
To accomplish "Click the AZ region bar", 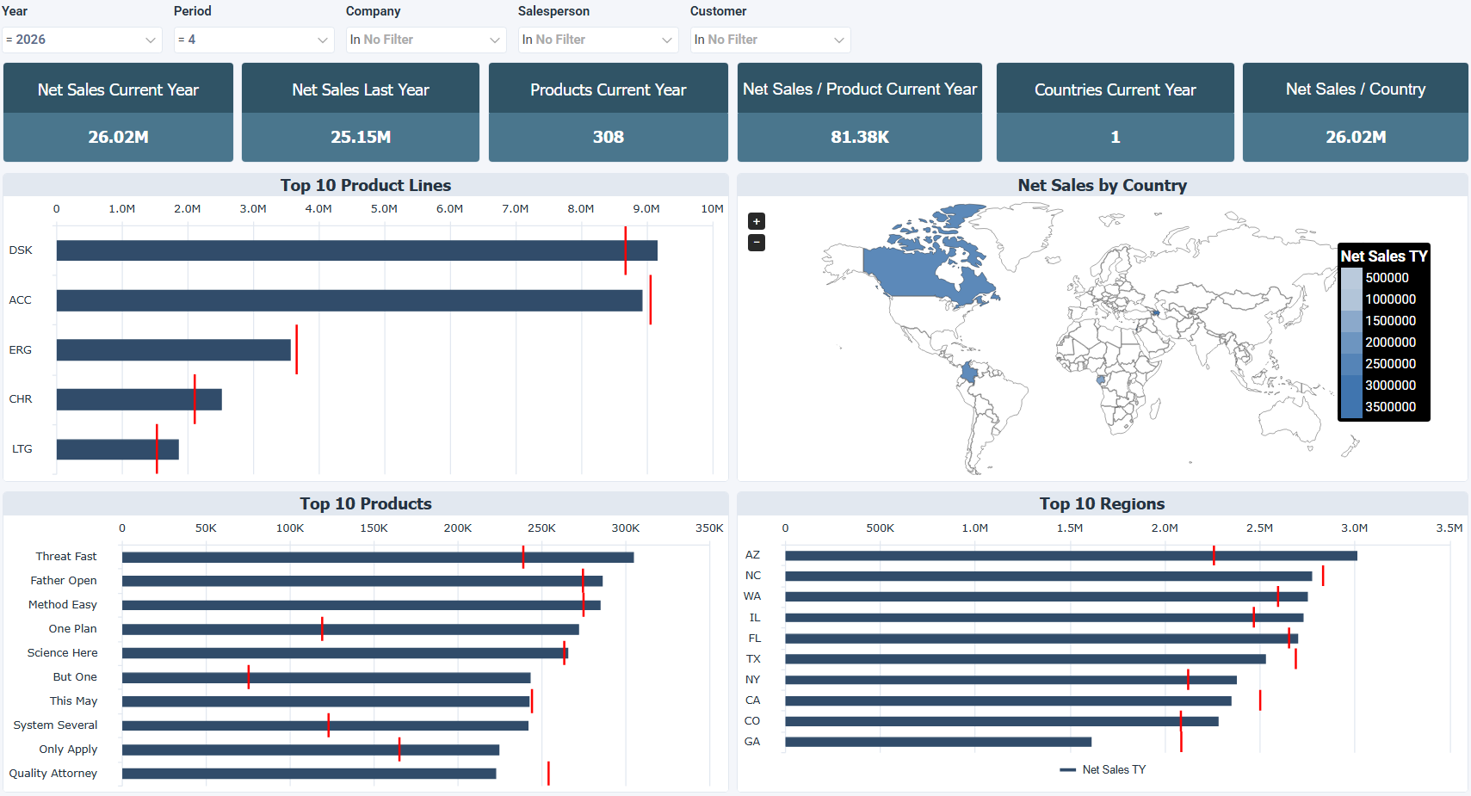I will pos(1071,556).
